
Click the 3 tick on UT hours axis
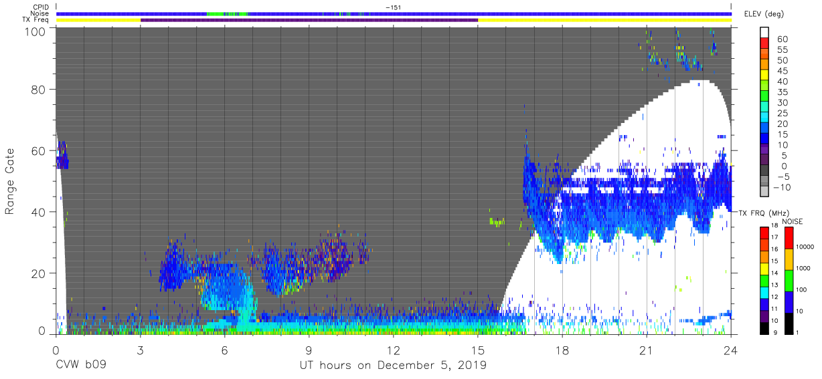[141, 349]
